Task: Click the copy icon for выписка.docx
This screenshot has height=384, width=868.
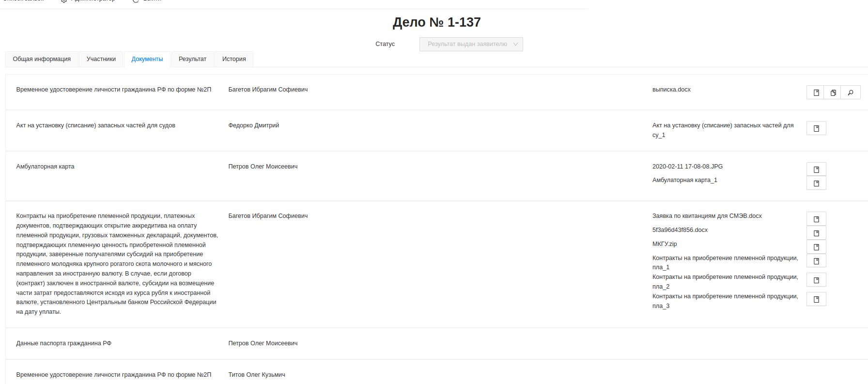Action: pos(833,92)
